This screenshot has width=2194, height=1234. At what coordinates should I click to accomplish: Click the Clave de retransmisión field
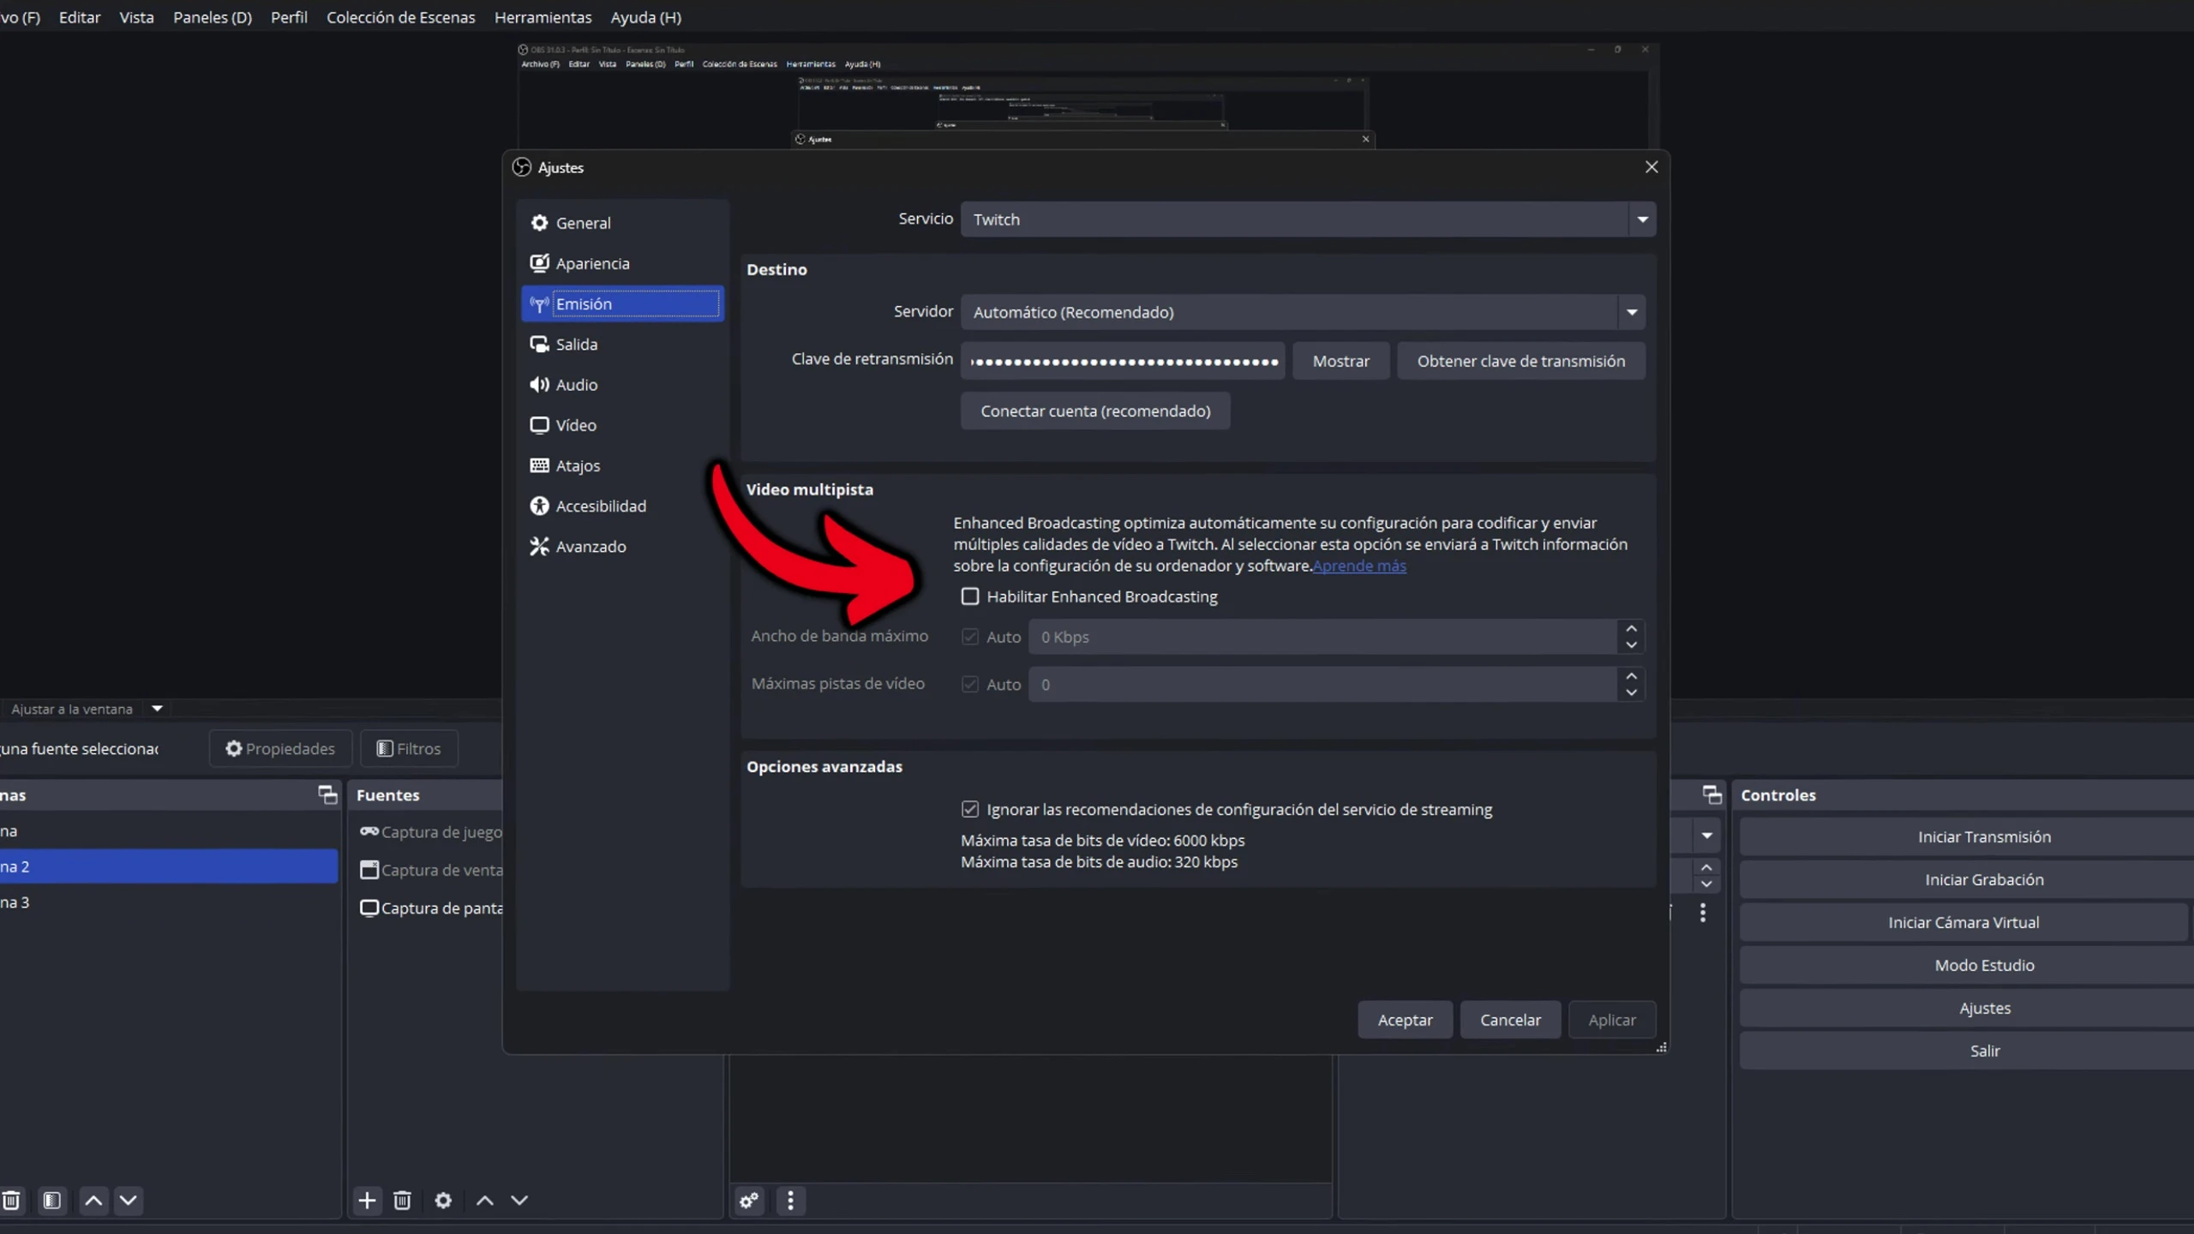click(1123, 361)
